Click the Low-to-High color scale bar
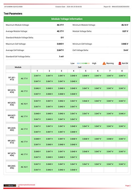This screenshot has width=134, height=190. coord(83,63)
